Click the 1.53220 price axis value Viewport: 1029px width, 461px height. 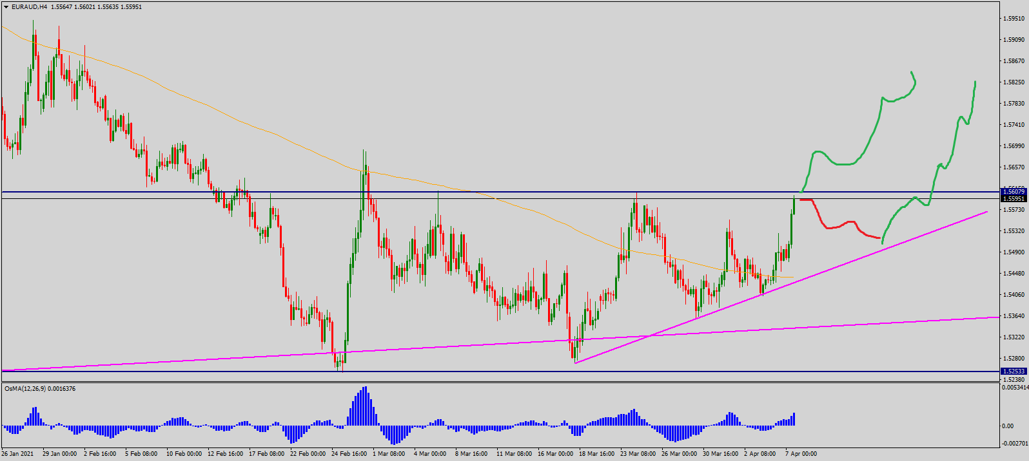(1014, 337)
